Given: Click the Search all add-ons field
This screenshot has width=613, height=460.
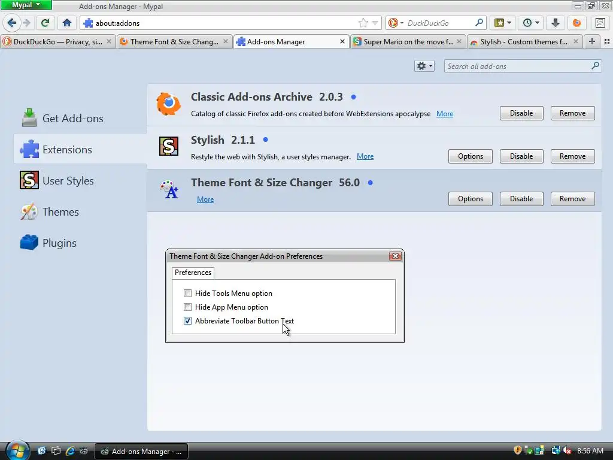Looking at the screenshot, I should click(x=523, y=66).
